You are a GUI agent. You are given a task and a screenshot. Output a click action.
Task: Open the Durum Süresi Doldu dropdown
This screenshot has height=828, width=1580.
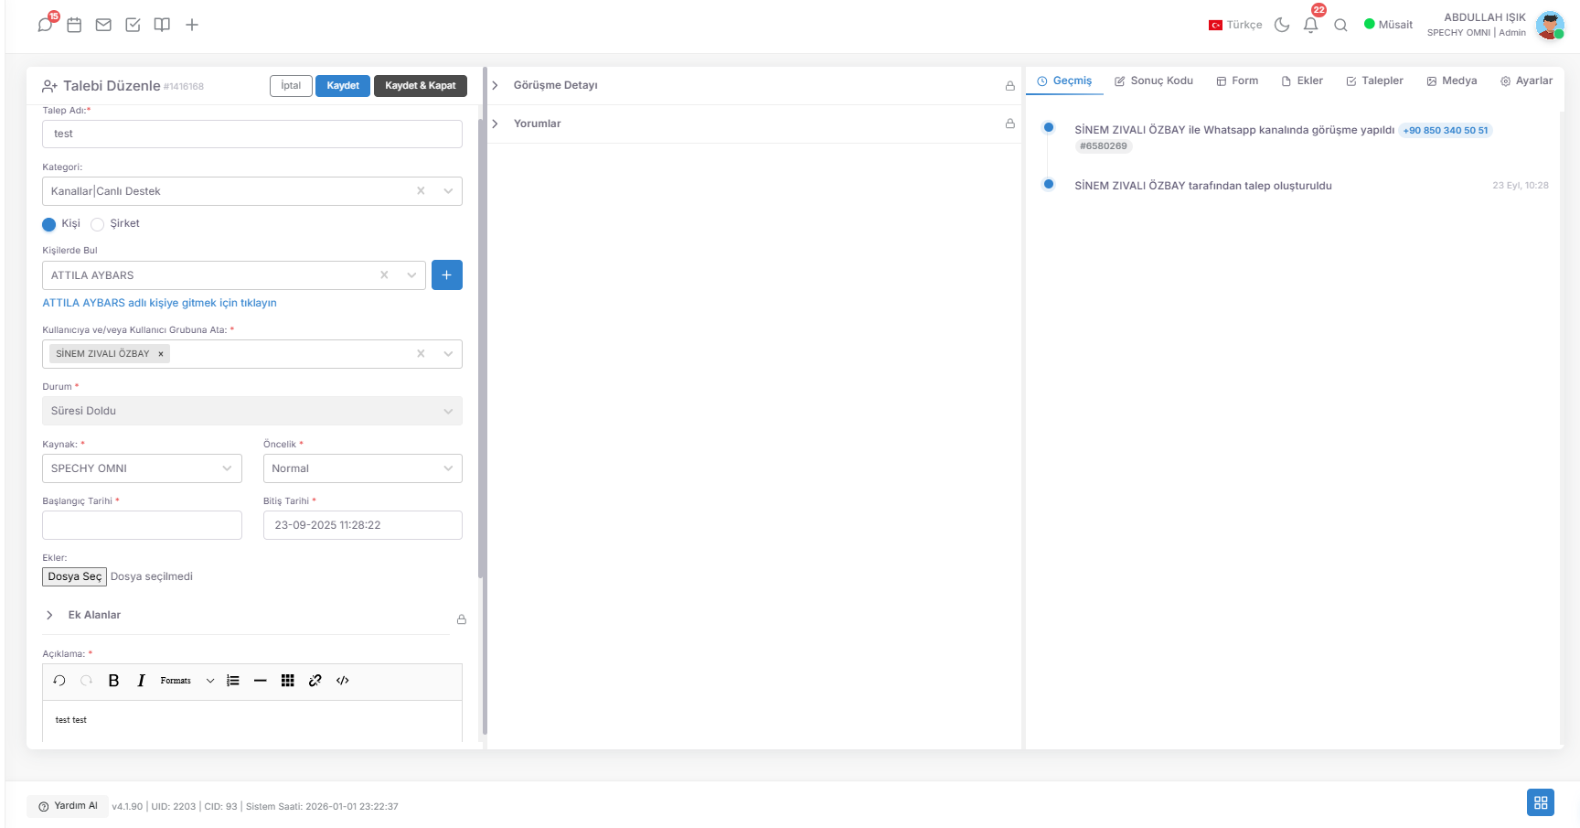[x=252, y=411]
